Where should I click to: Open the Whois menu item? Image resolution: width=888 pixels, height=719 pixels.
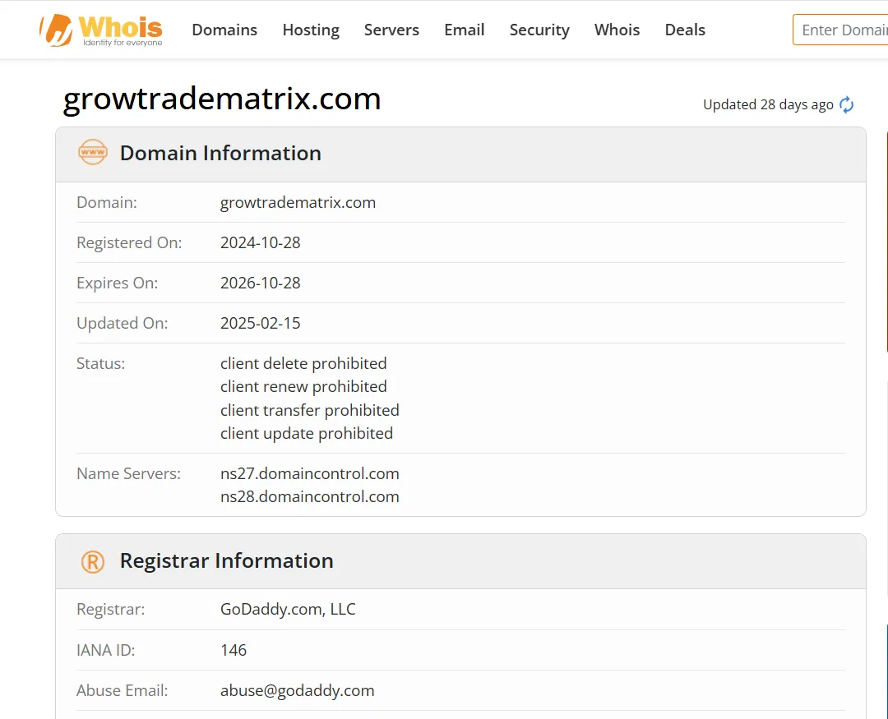pos(617,30)
